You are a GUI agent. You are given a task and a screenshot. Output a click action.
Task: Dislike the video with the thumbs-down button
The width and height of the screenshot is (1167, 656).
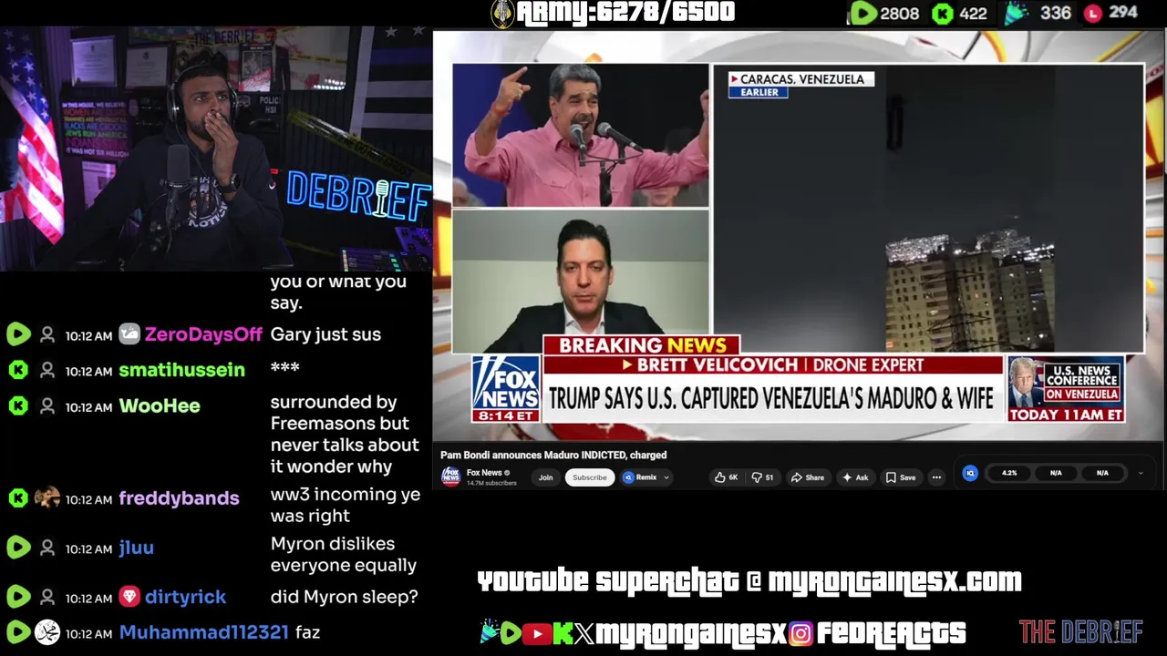coord(764,477)
